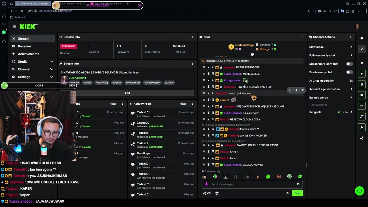The image size is (368, 207).
Task: Click Umutingoo in Activity Feed
Action: coord(144,154)
